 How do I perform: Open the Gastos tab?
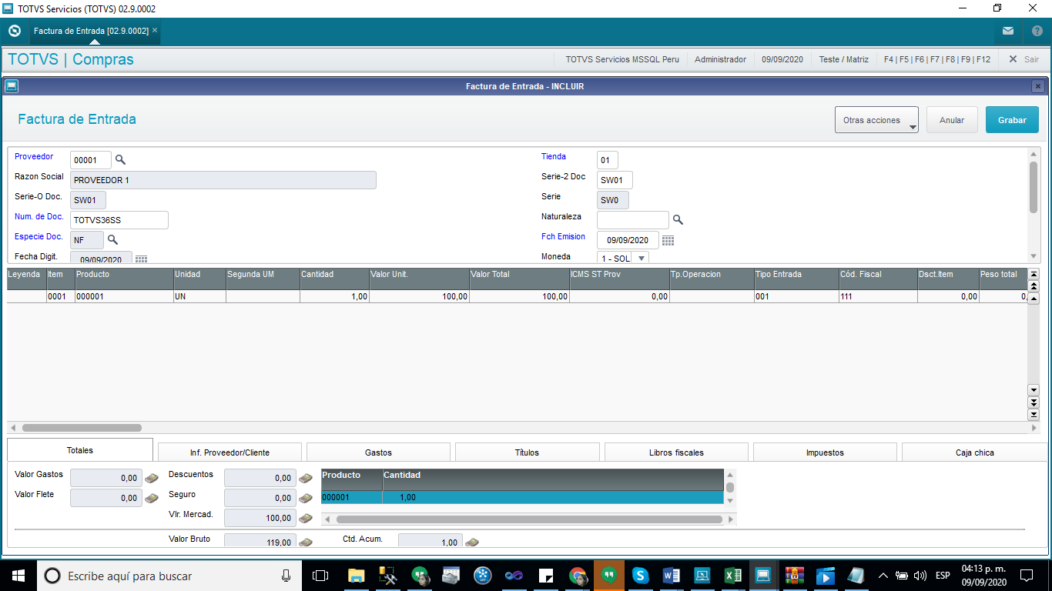click(378, 452)
